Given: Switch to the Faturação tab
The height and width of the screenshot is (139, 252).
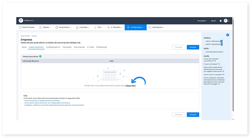Looking at the screenshot, I should click(67, 47).
